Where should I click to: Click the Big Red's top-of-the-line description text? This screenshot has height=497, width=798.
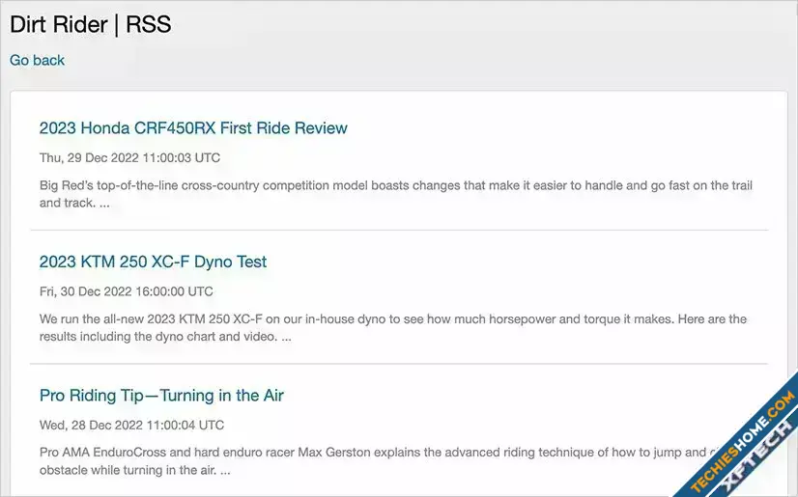(395, 194)
